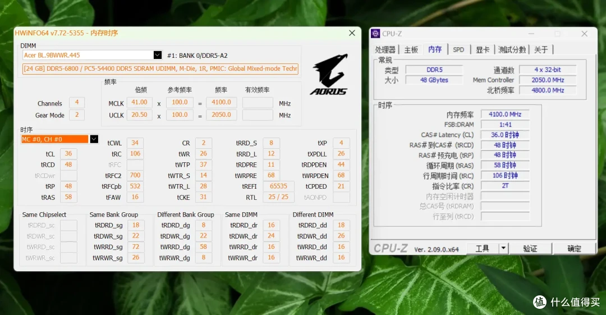Close the HWiNFO64 memory timings window

tap(352, 33)
